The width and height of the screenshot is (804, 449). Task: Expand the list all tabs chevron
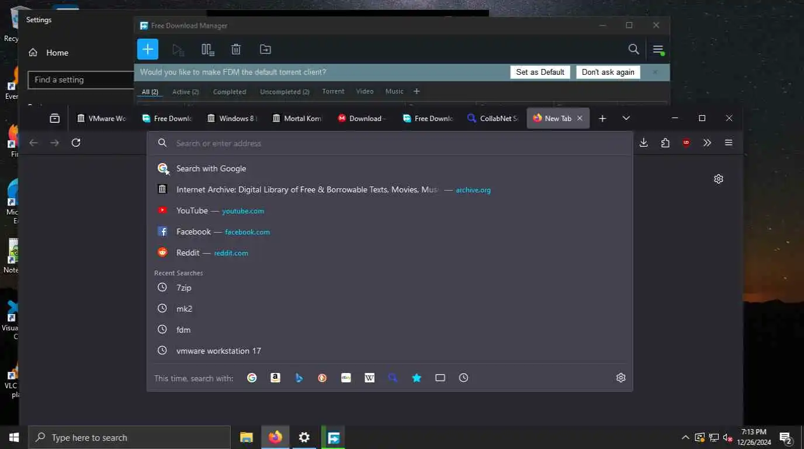[x=626, y=118]
